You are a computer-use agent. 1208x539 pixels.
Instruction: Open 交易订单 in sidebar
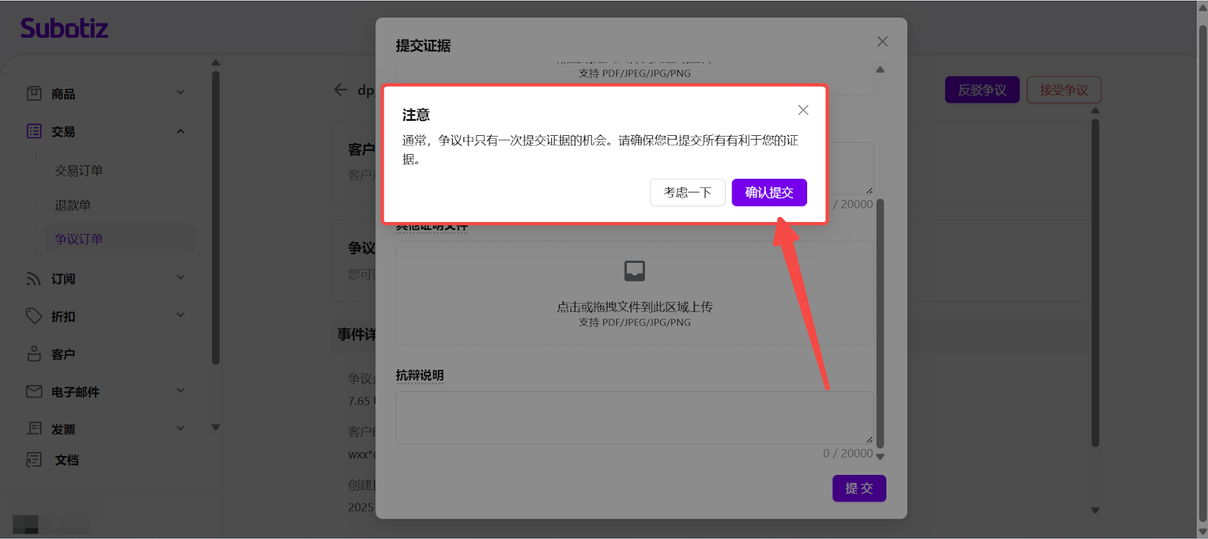pos(79,171)
